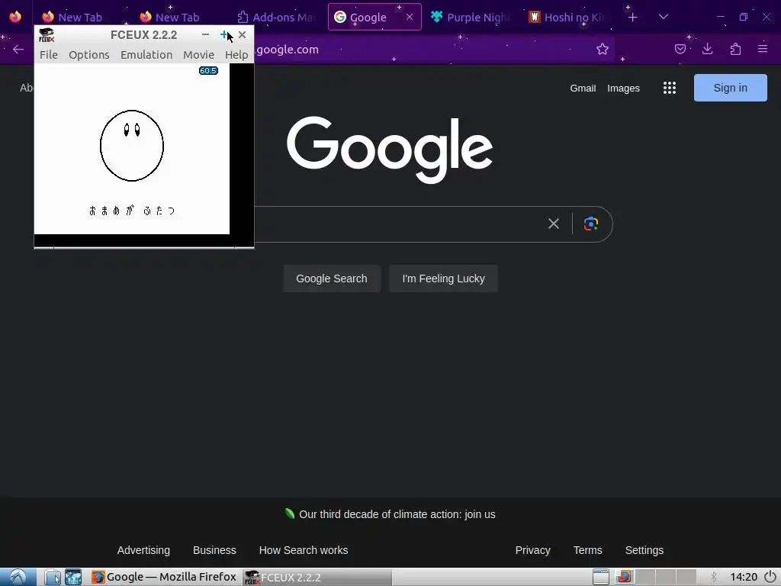Open the FCEUX File menu

(x=49, y=55)
